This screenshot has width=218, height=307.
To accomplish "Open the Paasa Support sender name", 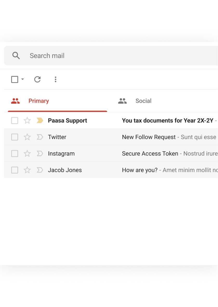I will [68, 121].
